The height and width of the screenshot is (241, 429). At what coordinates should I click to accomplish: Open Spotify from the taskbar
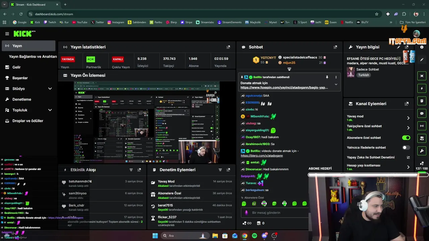pos(254,236)
